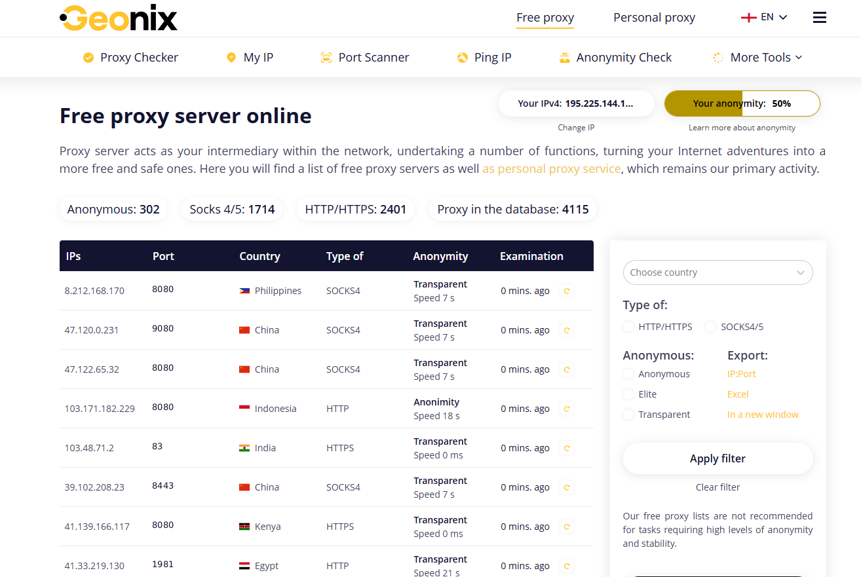Refresh check for proxy 103.171.182.229
861x577 pixels.
[x=567, y=409]
